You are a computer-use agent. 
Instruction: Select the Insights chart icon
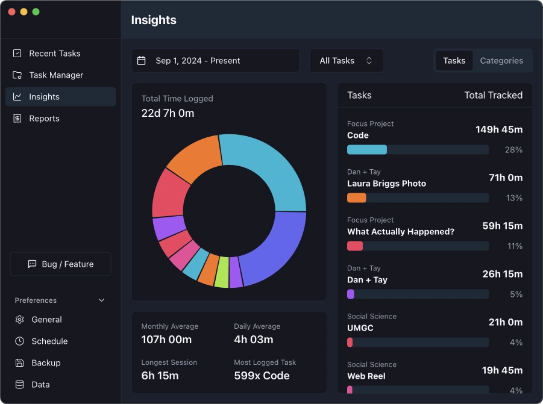coord(19,96)
